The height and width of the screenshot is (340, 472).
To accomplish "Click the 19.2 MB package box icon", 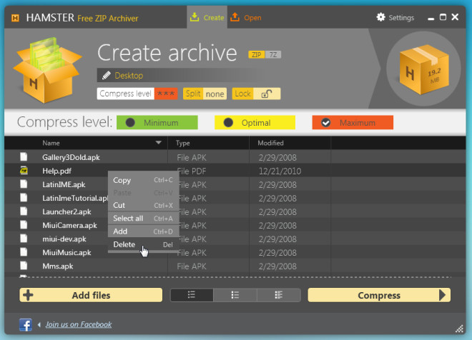I will click(x=424, y=69).
